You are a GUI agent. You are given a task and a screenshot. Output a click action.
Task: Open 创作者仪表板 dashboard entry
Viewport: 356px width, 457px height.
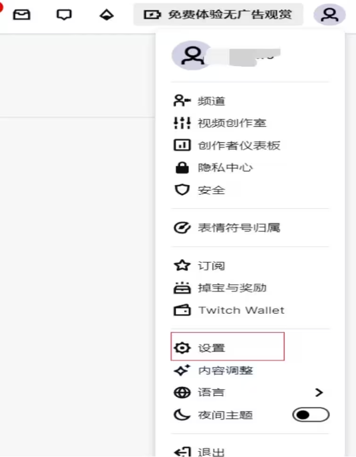pos(250,145)
